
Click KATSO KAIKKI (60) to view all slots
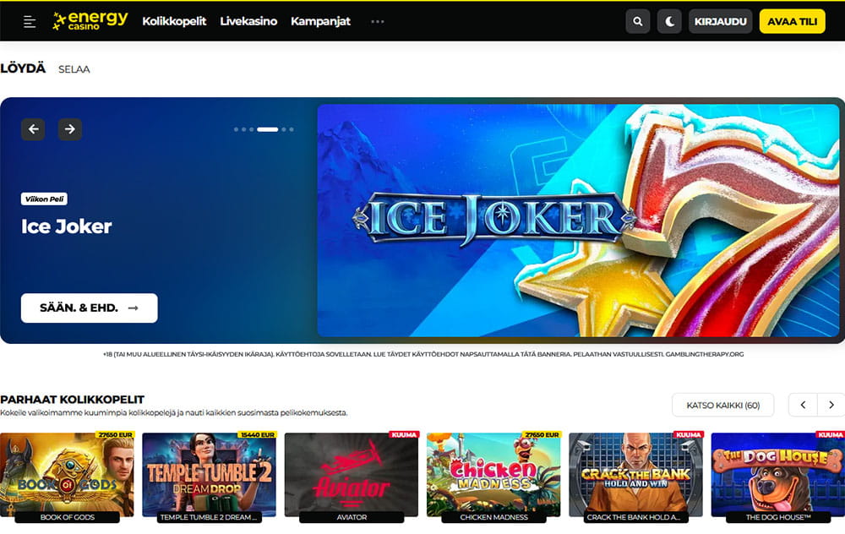[x=722, y=406]
